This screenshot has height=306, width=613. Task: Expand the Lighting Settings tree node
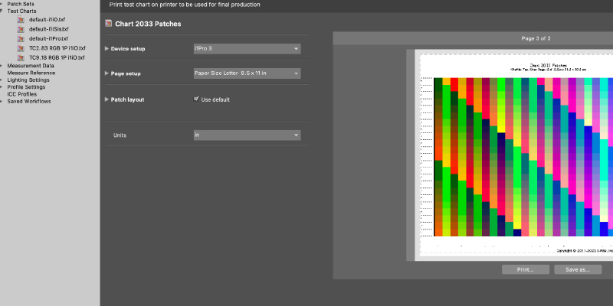pyautogui.click(x=2, y=80)
